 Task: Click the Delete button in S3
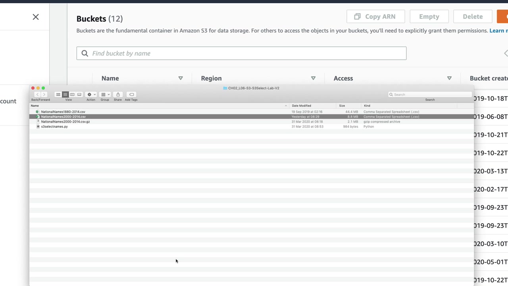[473, 17]
